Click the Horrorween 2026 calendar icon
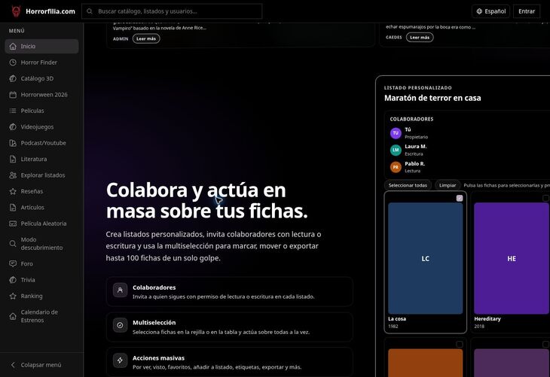Screen dimensions: 550x377 click(13, 95)
